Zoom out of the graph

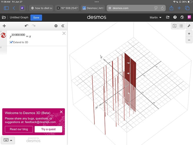[189, 40]
